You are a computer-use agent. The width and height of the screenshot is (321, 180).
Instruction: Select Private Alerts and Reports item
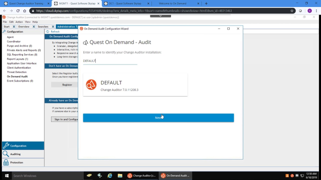[x=24, y=50]
